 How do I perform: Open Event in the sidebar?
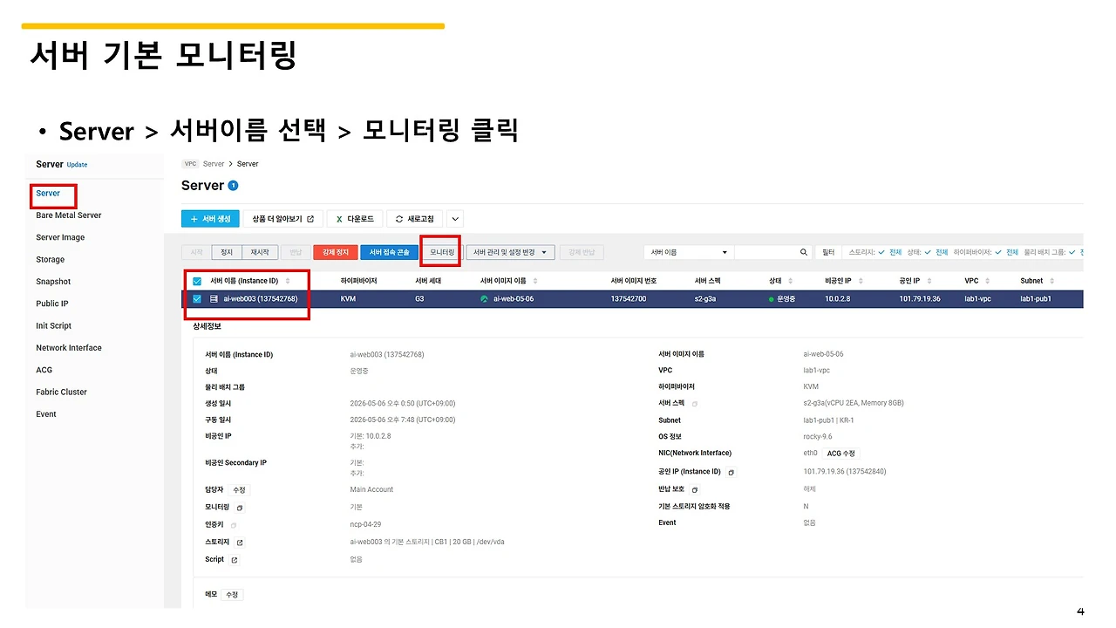pos(46,414)
